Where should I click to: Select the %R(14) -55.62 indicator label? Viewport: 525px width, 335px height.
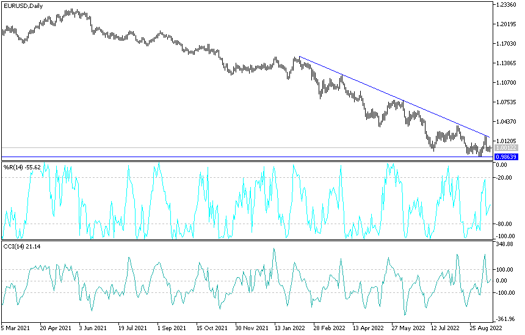click(x=22, y=167)
